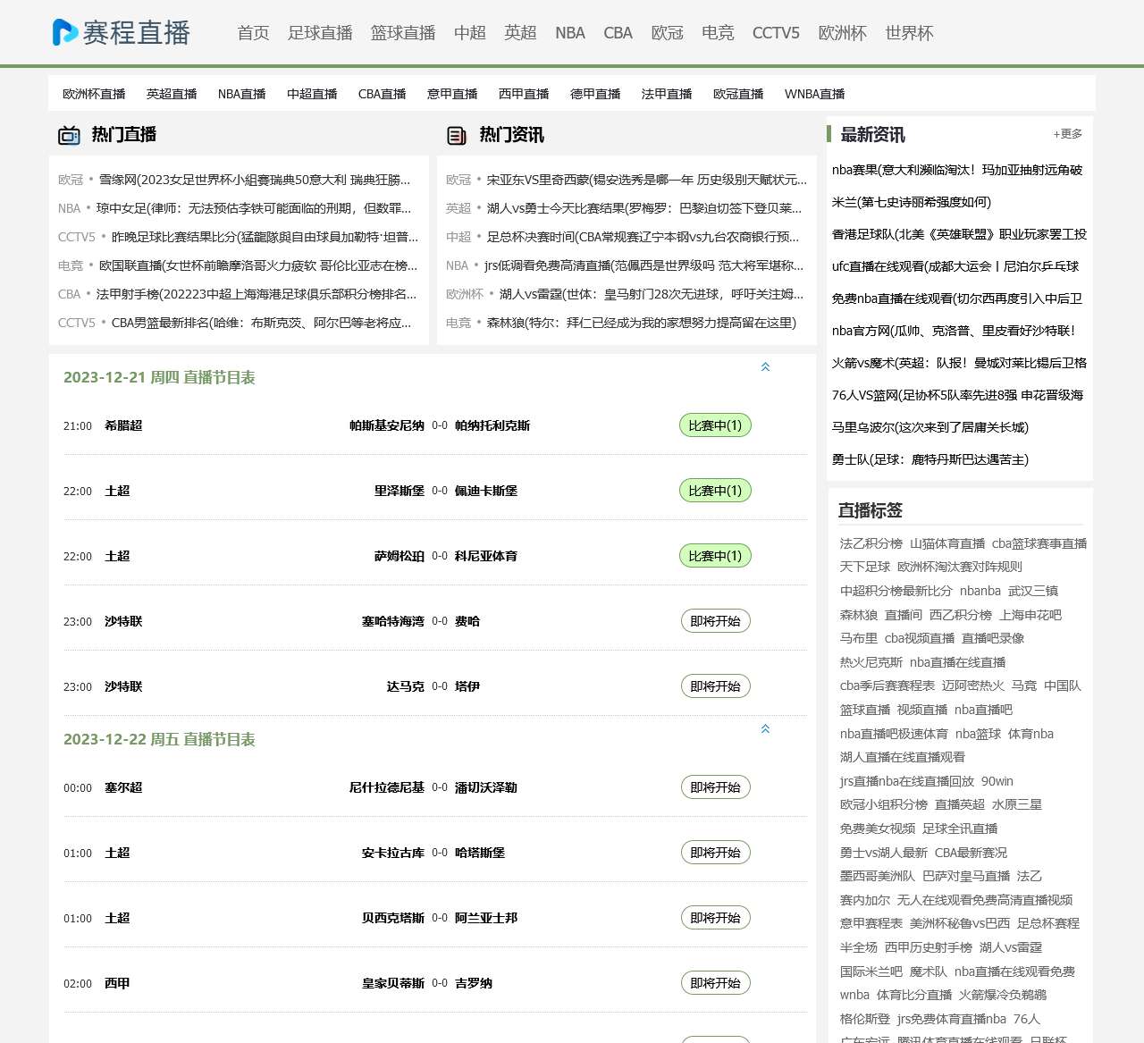Open 足球直播 in the top navigation
The image size is (1144, 1043).
(x=320, y=33)
